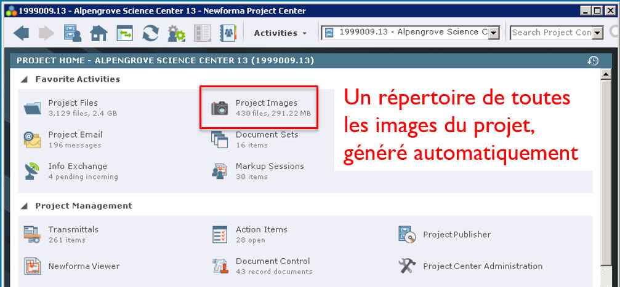
Task: Open the Project Files link
Action: pos(73,103)
